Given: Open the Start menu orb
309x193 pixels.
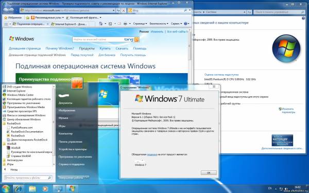Looking at the screenshot, I should [5, 189].
